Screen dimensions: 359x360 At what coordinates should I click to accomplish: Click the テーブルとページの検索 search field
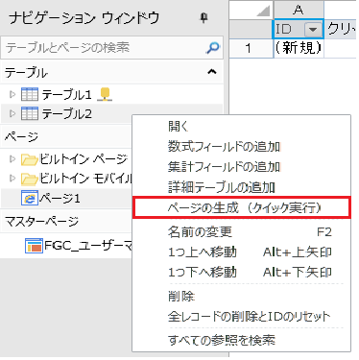click(x=111, y=48)
